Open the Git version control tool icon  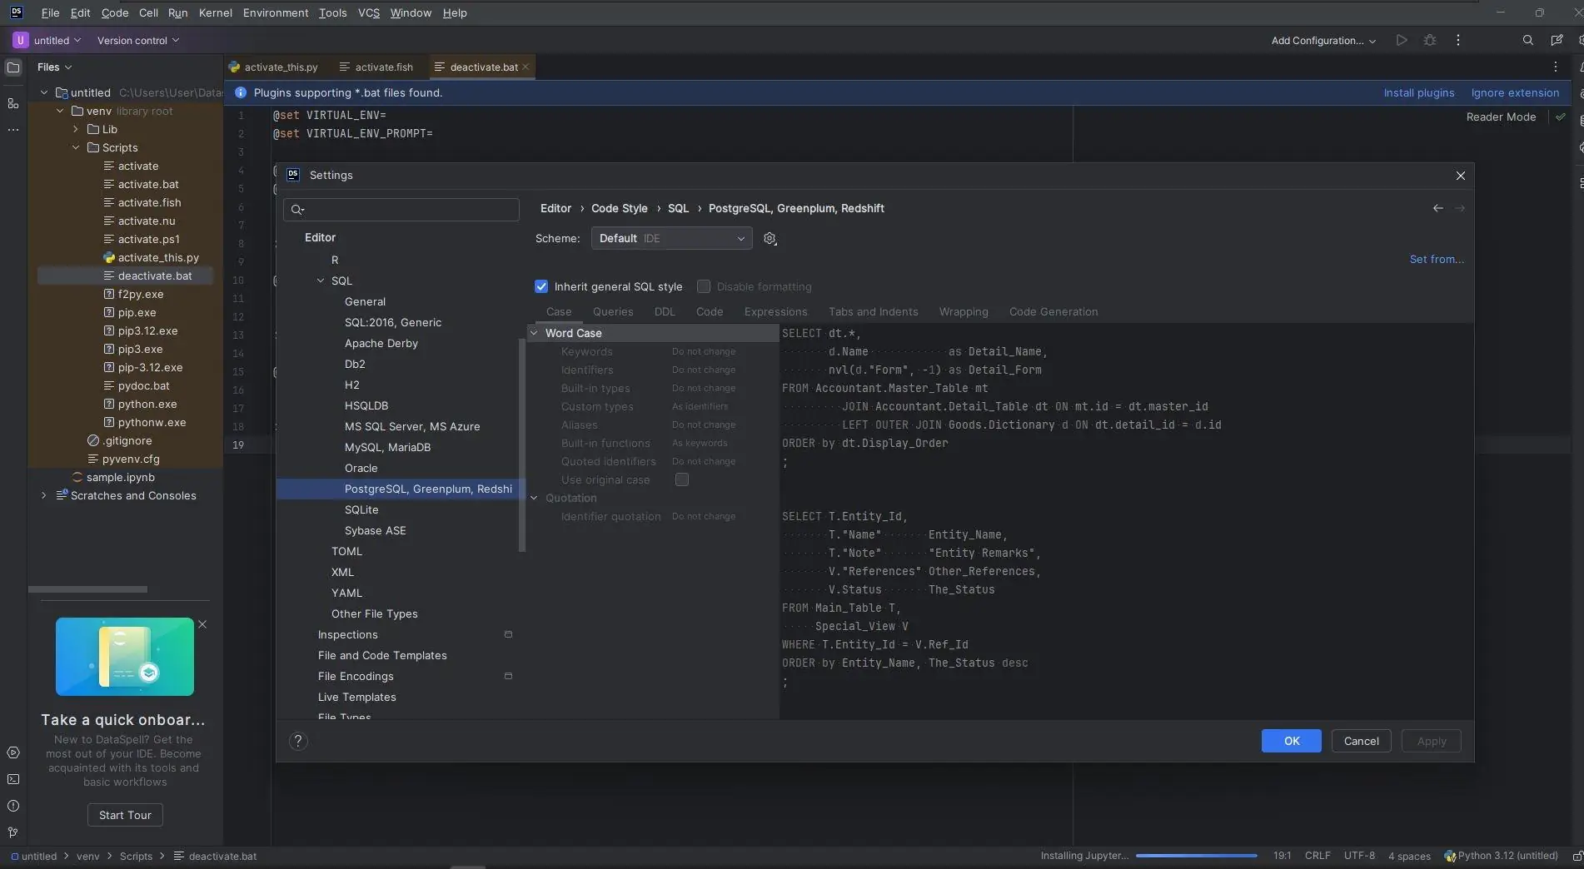[13, 832]
